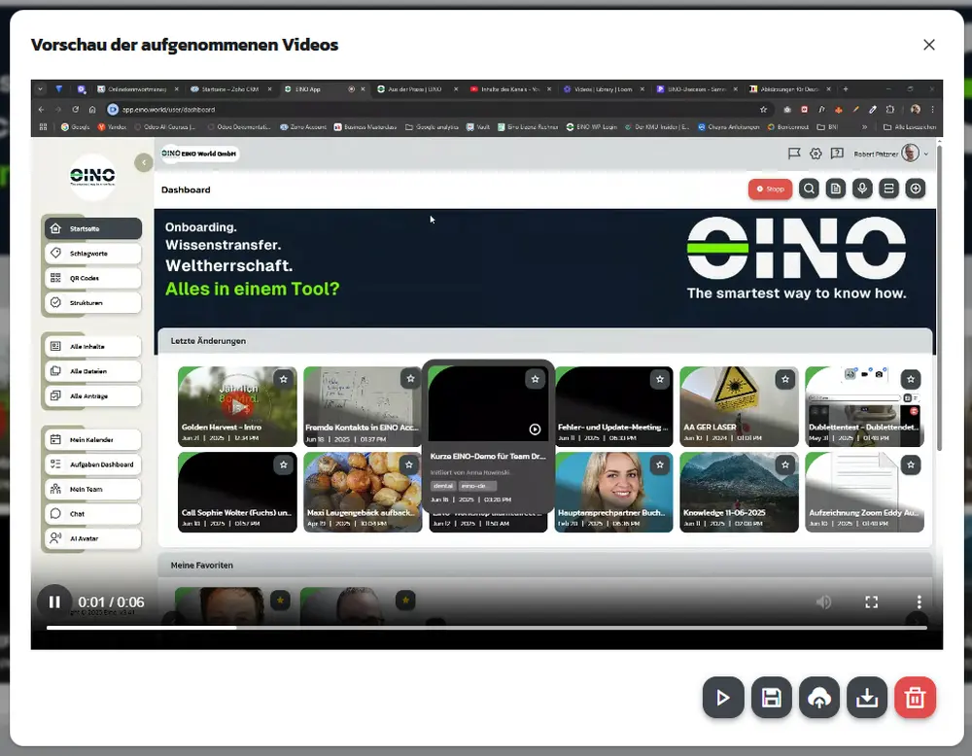Click the save floppy disk icon
This screenshot has width=972, height=756.
point(771,698)
